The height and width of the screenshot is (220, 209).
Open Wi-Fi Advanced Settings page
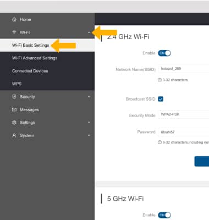pyautogui.click(x=47, y=58)
